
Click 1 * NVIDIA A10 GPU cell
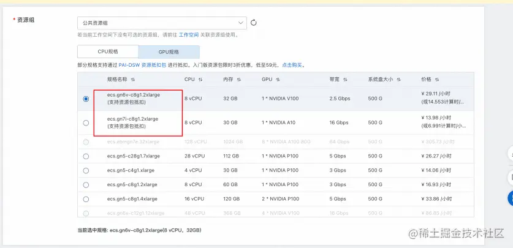point(278,122)
